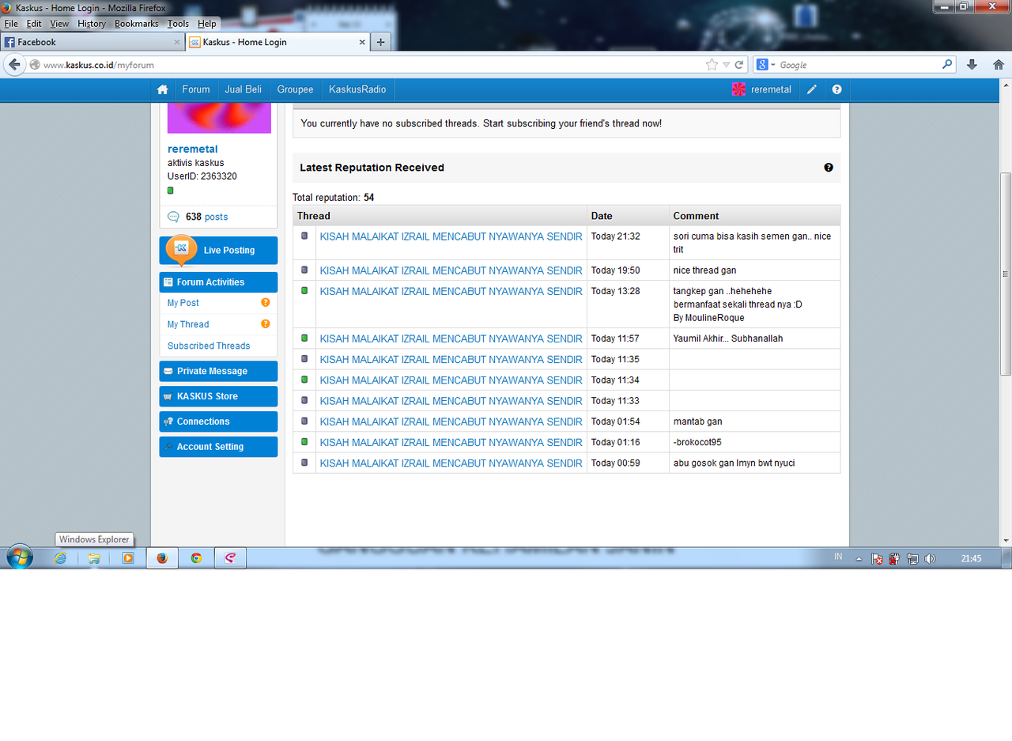
Task: Open Internet Explorer from the taskbar
Action: (60, 558)
